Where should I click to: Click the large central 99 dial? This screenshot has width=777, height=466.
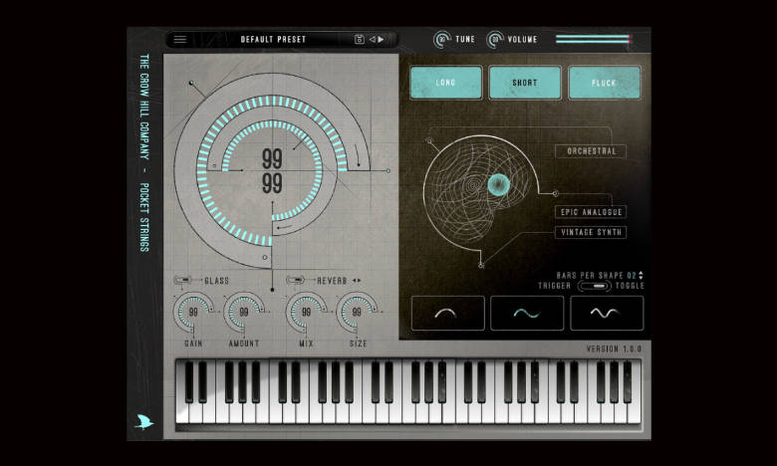(x=272, y=171)
